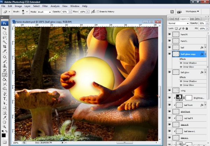
Task: Open layer Fill slider arrow
Action: pyautogui.click(x=207, y=28)
